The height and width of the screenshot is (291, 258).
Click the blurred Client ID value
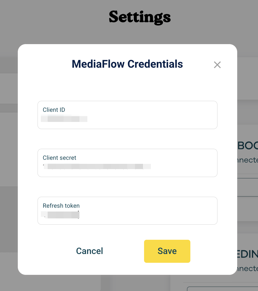click(64, 119)
